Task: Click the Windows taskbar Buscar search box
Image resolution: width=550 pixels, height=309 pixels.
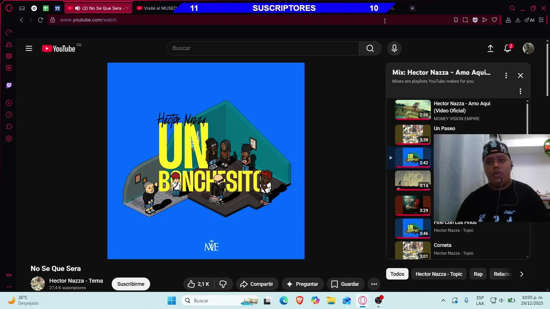Action: (x=221, y=300)
